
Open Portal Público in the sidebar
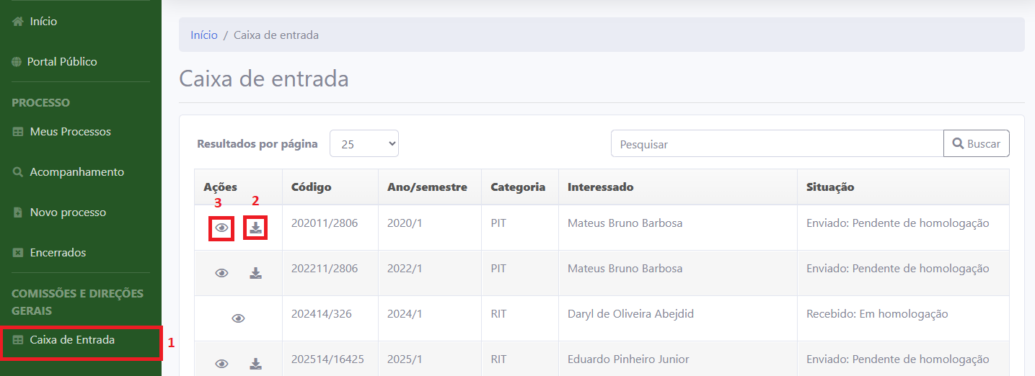point(61,62)
